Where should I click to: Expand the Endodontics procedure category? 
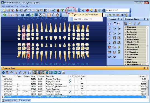point(126,34)
